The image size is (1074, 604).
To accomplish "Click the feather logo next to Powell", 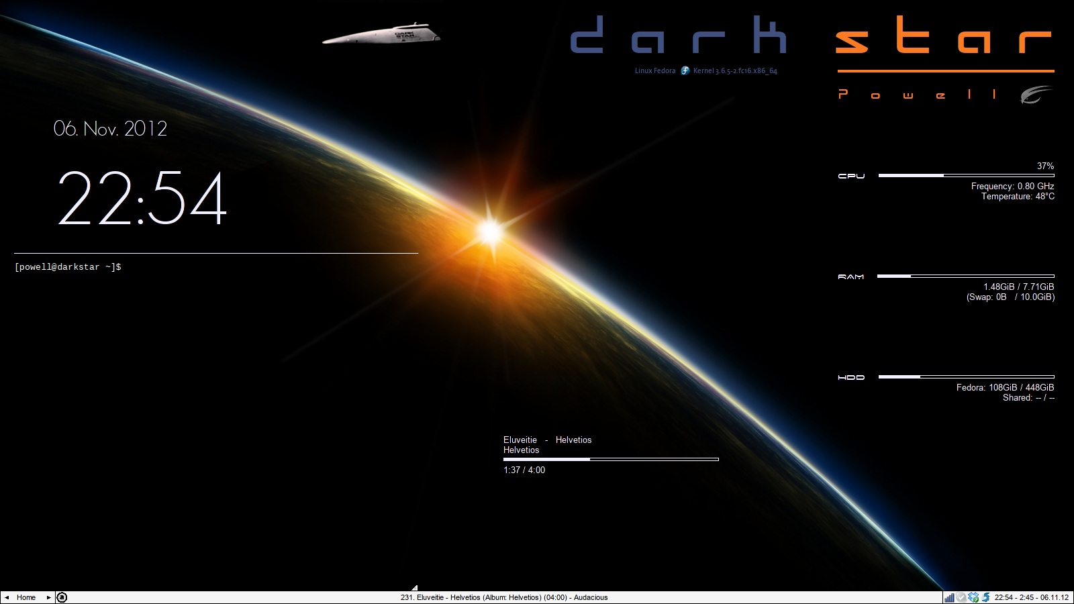I will pyautogui.click(x=1036, y=94).
